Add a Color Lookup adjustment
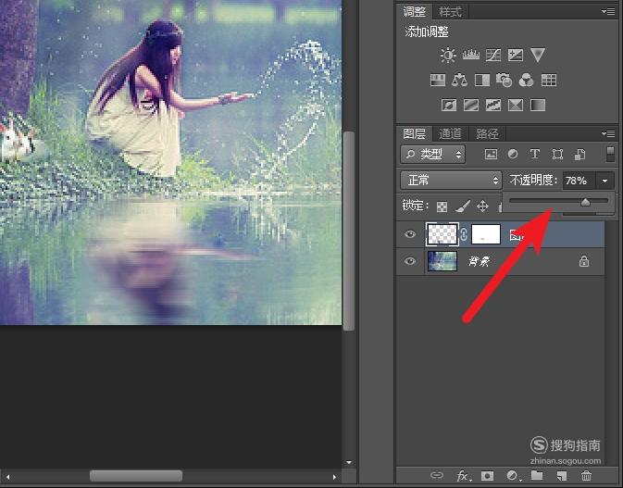623x488 pixels. 549,81
